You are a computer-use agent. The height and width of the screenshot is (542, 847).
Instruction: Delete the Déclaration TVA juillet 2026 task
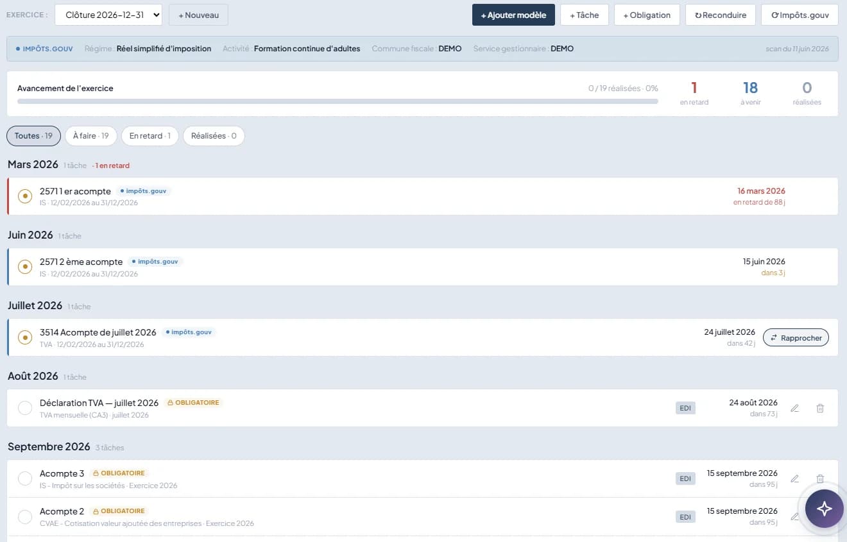point(820,408)
